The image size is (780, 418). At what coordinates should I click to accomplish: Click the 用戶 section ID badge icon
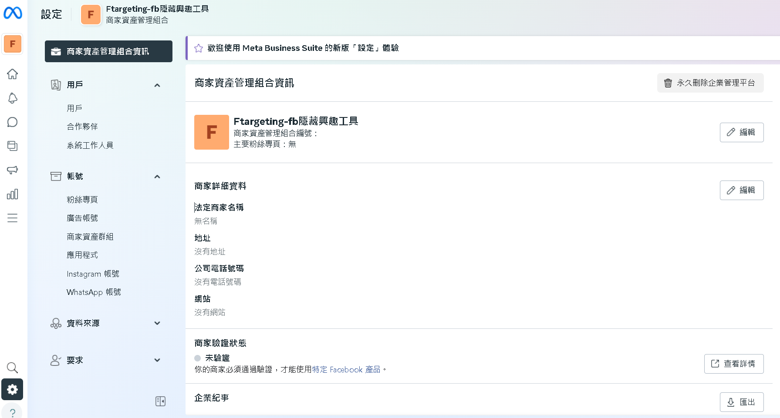point(56,85)
